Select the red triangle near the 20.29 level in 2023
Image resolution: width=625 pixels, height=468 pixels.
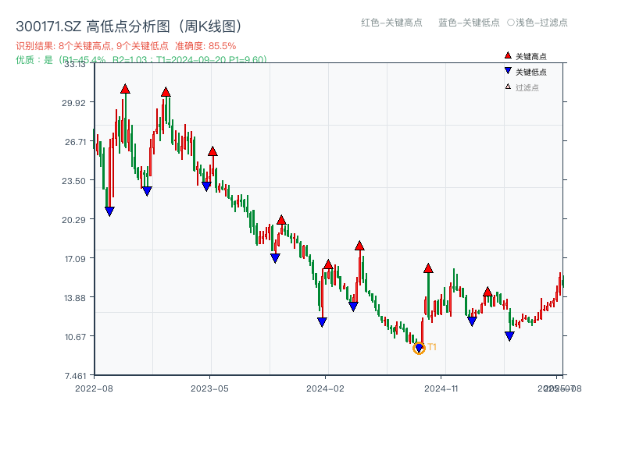coord(281,220)
